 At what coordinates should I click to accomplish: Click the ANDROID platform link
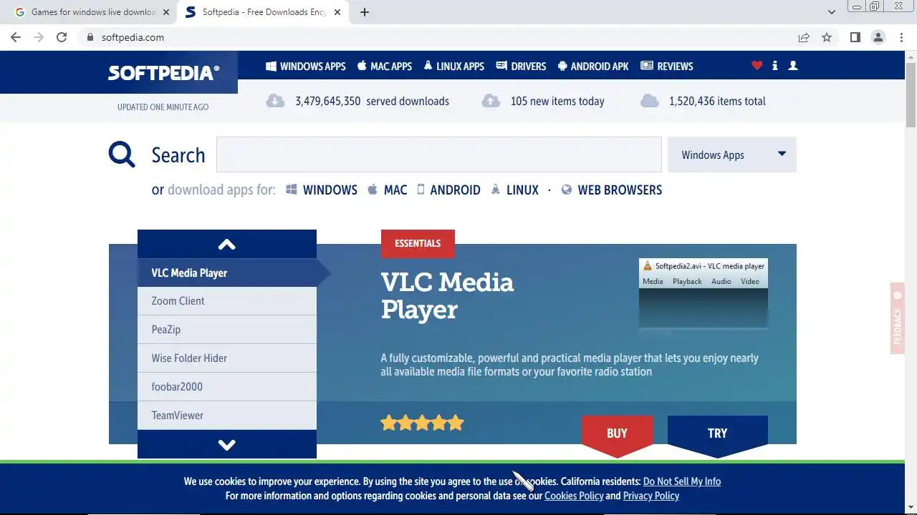click(x=449, y=190)
